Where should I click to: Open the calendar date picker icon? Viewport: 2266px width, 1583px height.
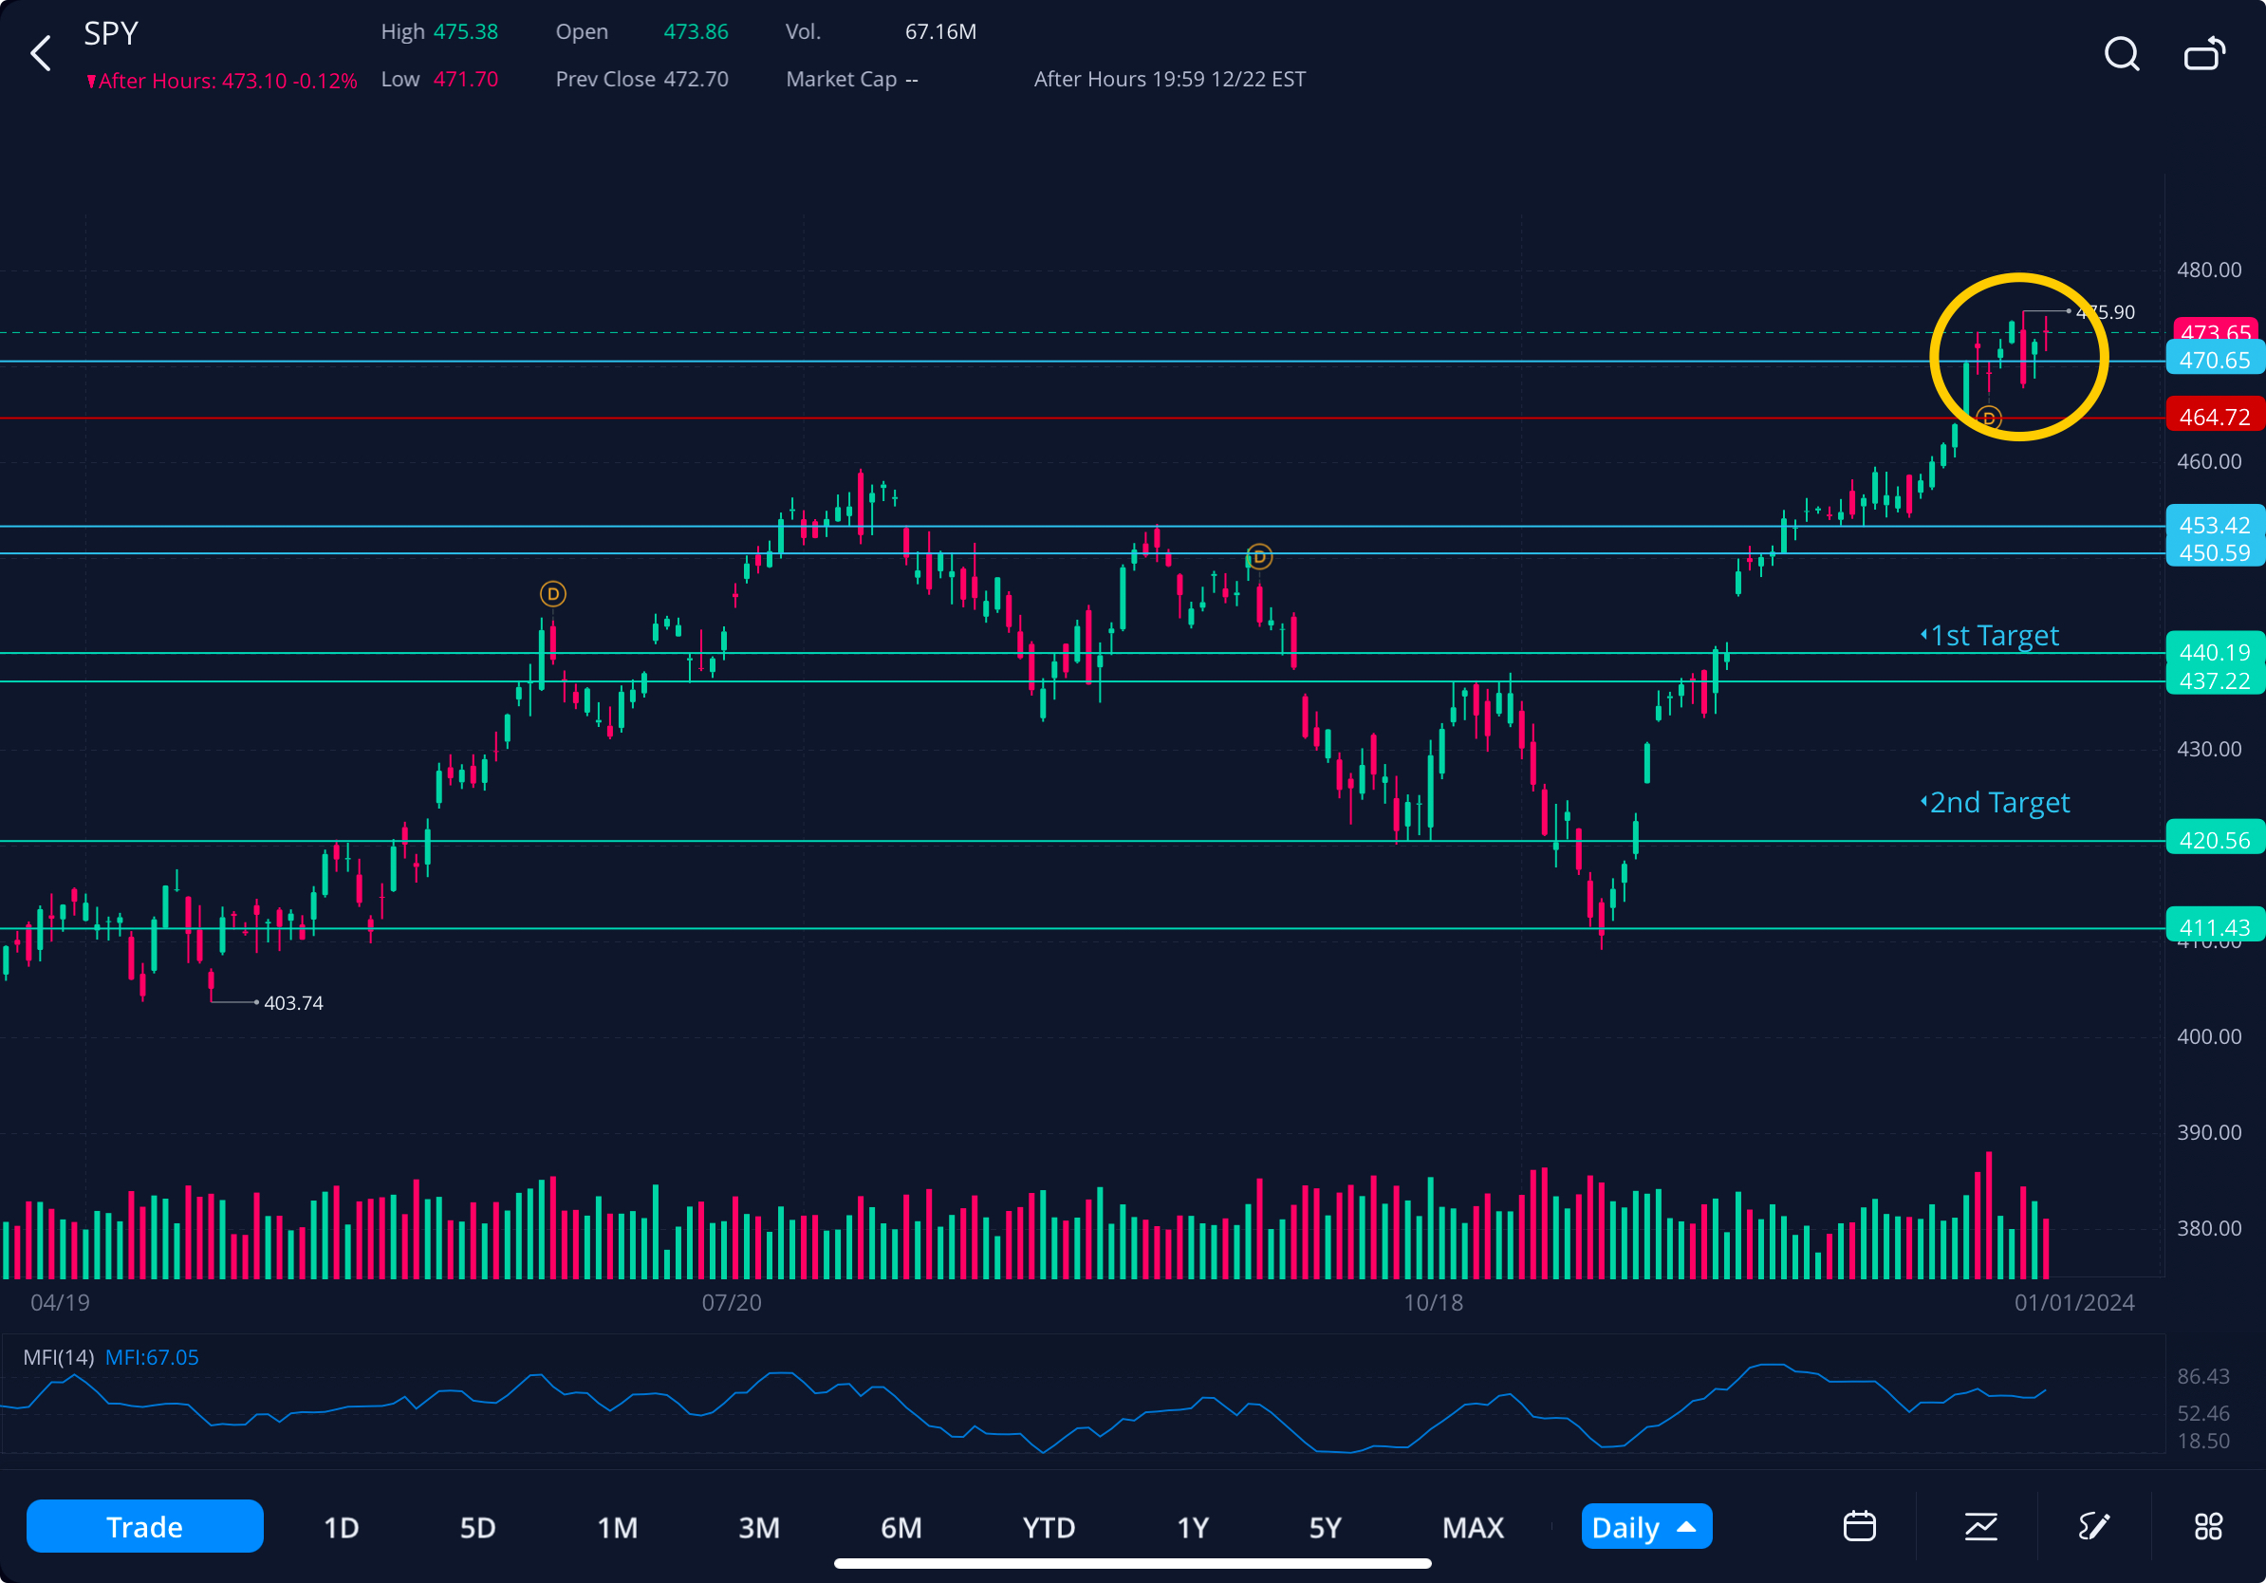(1859, 1526)
